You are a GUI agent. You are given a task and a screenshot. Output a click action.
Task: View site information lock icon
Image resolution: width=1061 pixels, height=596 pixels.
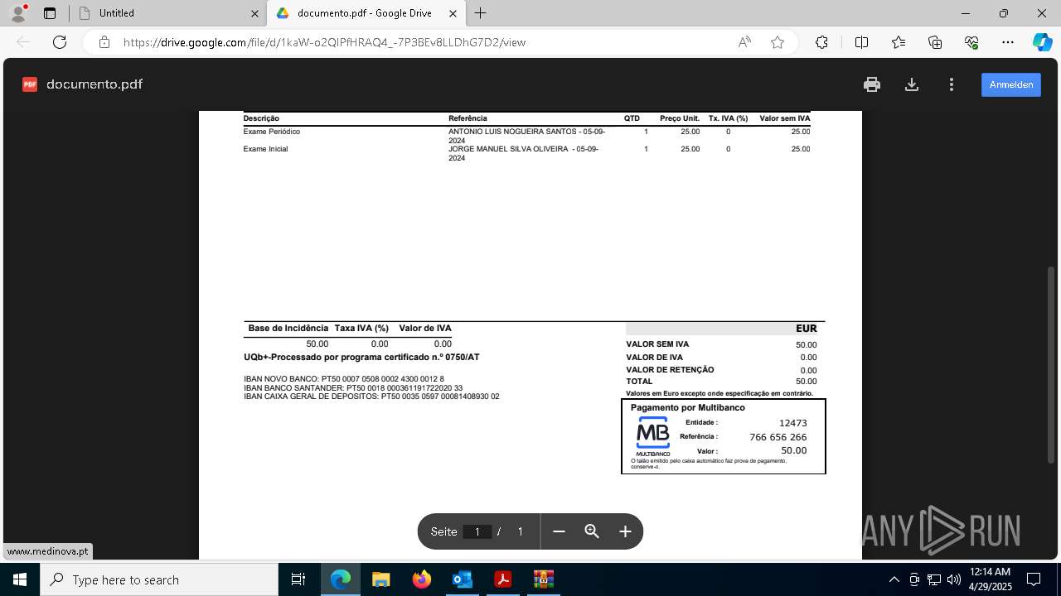pyautogui.click(x=104, y=42)
